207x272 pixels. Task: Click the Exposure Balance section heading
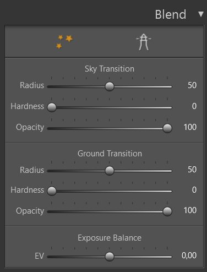click(110, 238)
